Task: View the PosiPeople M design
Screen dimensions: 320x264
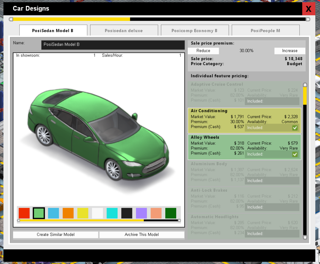Action: click(x=265, y=30)
